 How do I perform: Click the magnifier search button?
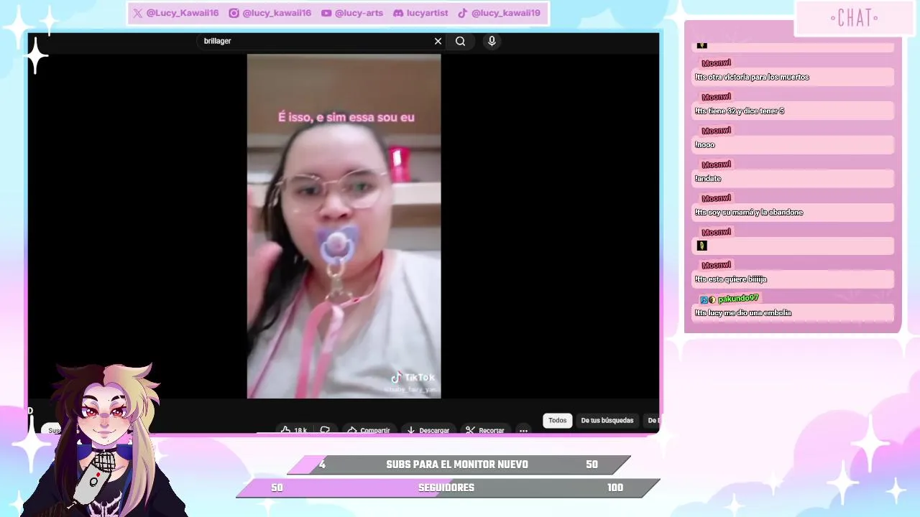pos(460,41)
